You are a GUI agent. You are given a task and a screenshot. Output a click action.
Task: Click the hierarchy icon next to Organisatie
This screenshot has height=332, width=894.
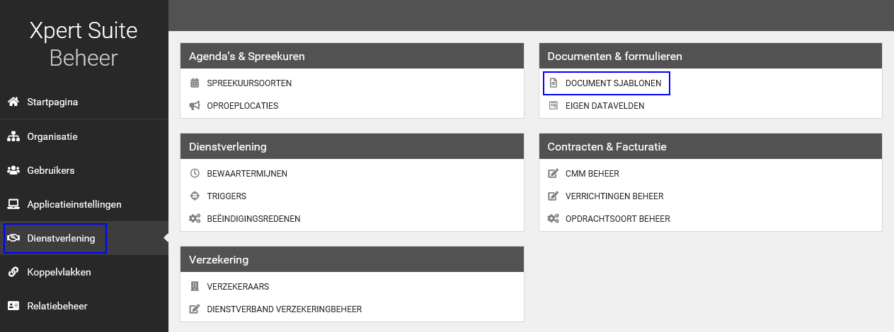(x=13, y=136)
